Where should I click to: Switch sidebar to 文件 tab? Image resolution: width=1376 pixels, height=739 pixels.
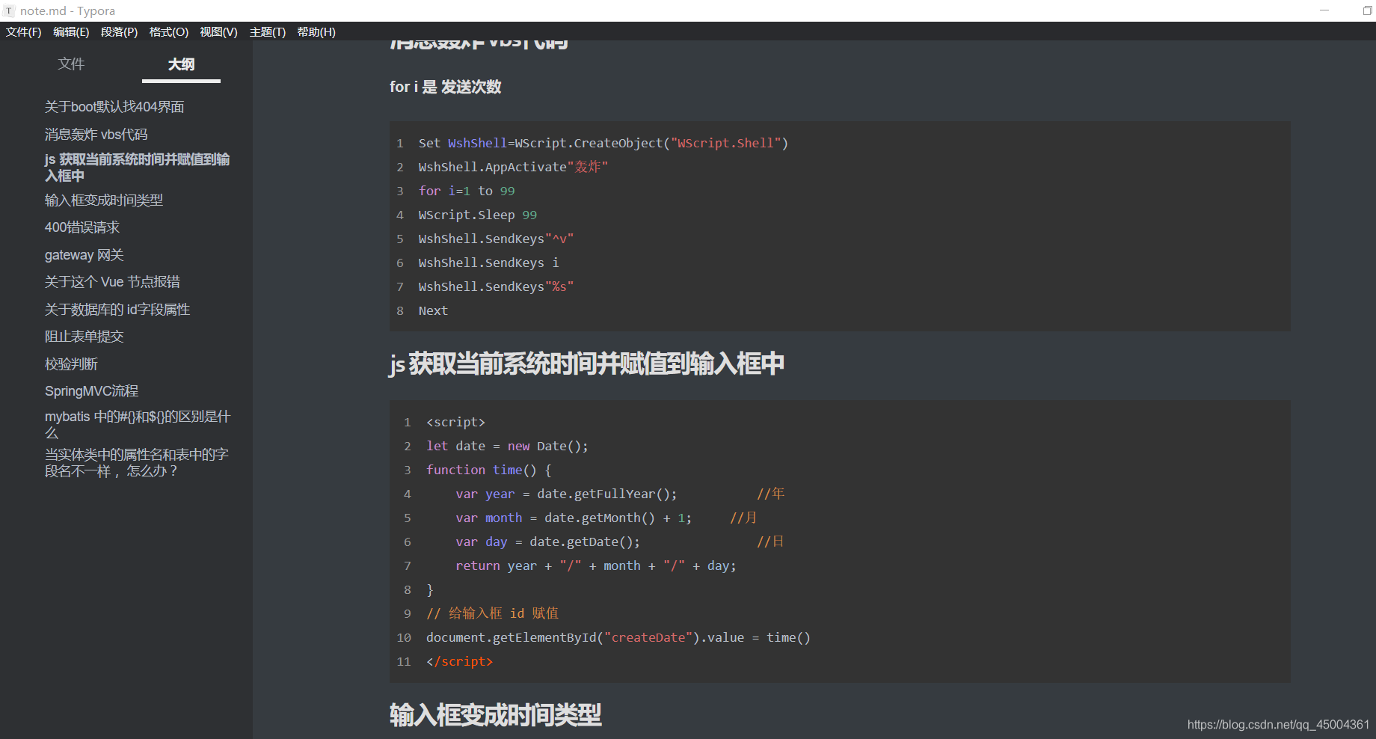[x=71, y=64]
